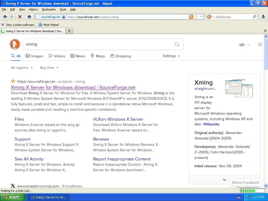Open the URL history dropdown arrow

click(x=201, y=17)
